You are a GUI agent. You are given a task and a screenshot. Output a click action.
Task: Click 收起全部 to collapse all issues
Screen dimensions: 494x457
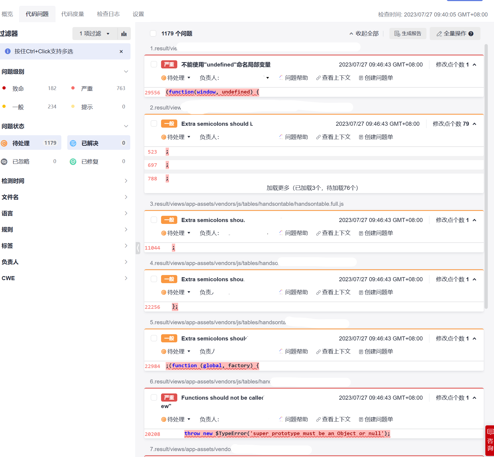(364, 34)
